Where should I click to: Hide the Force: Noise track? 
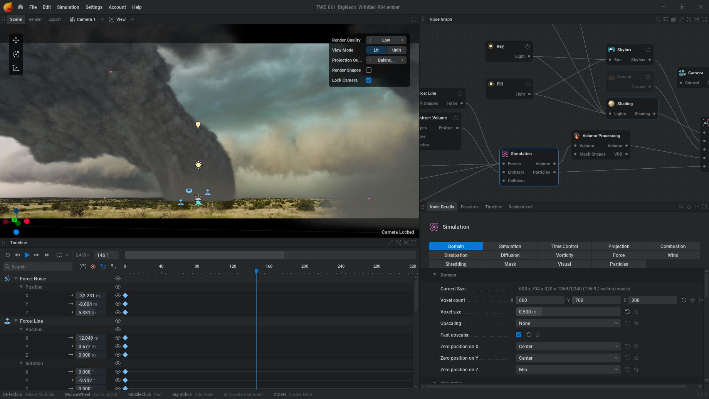tap(118, 278)
